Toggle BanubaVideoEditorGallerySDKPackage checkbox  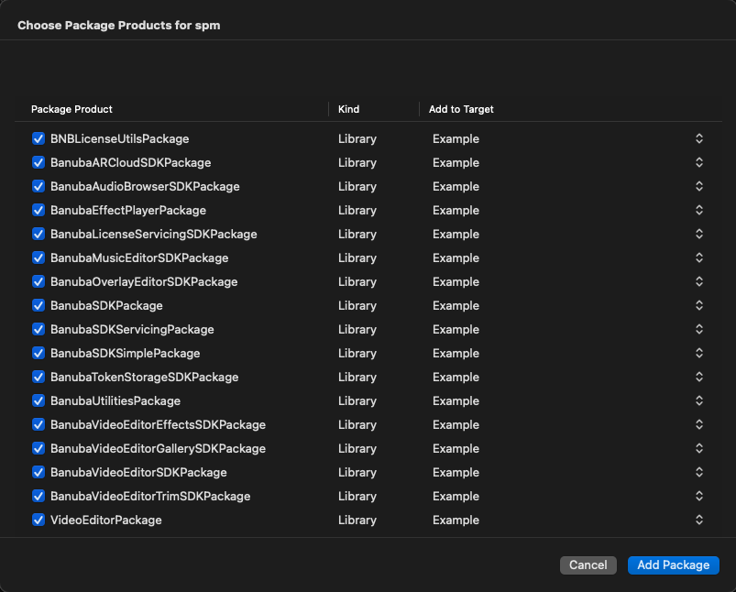38,448
